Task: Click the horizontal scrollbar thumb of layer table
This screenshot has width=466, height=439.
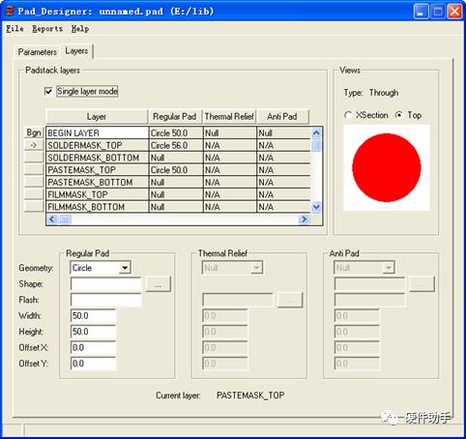Action: [65, 219]
